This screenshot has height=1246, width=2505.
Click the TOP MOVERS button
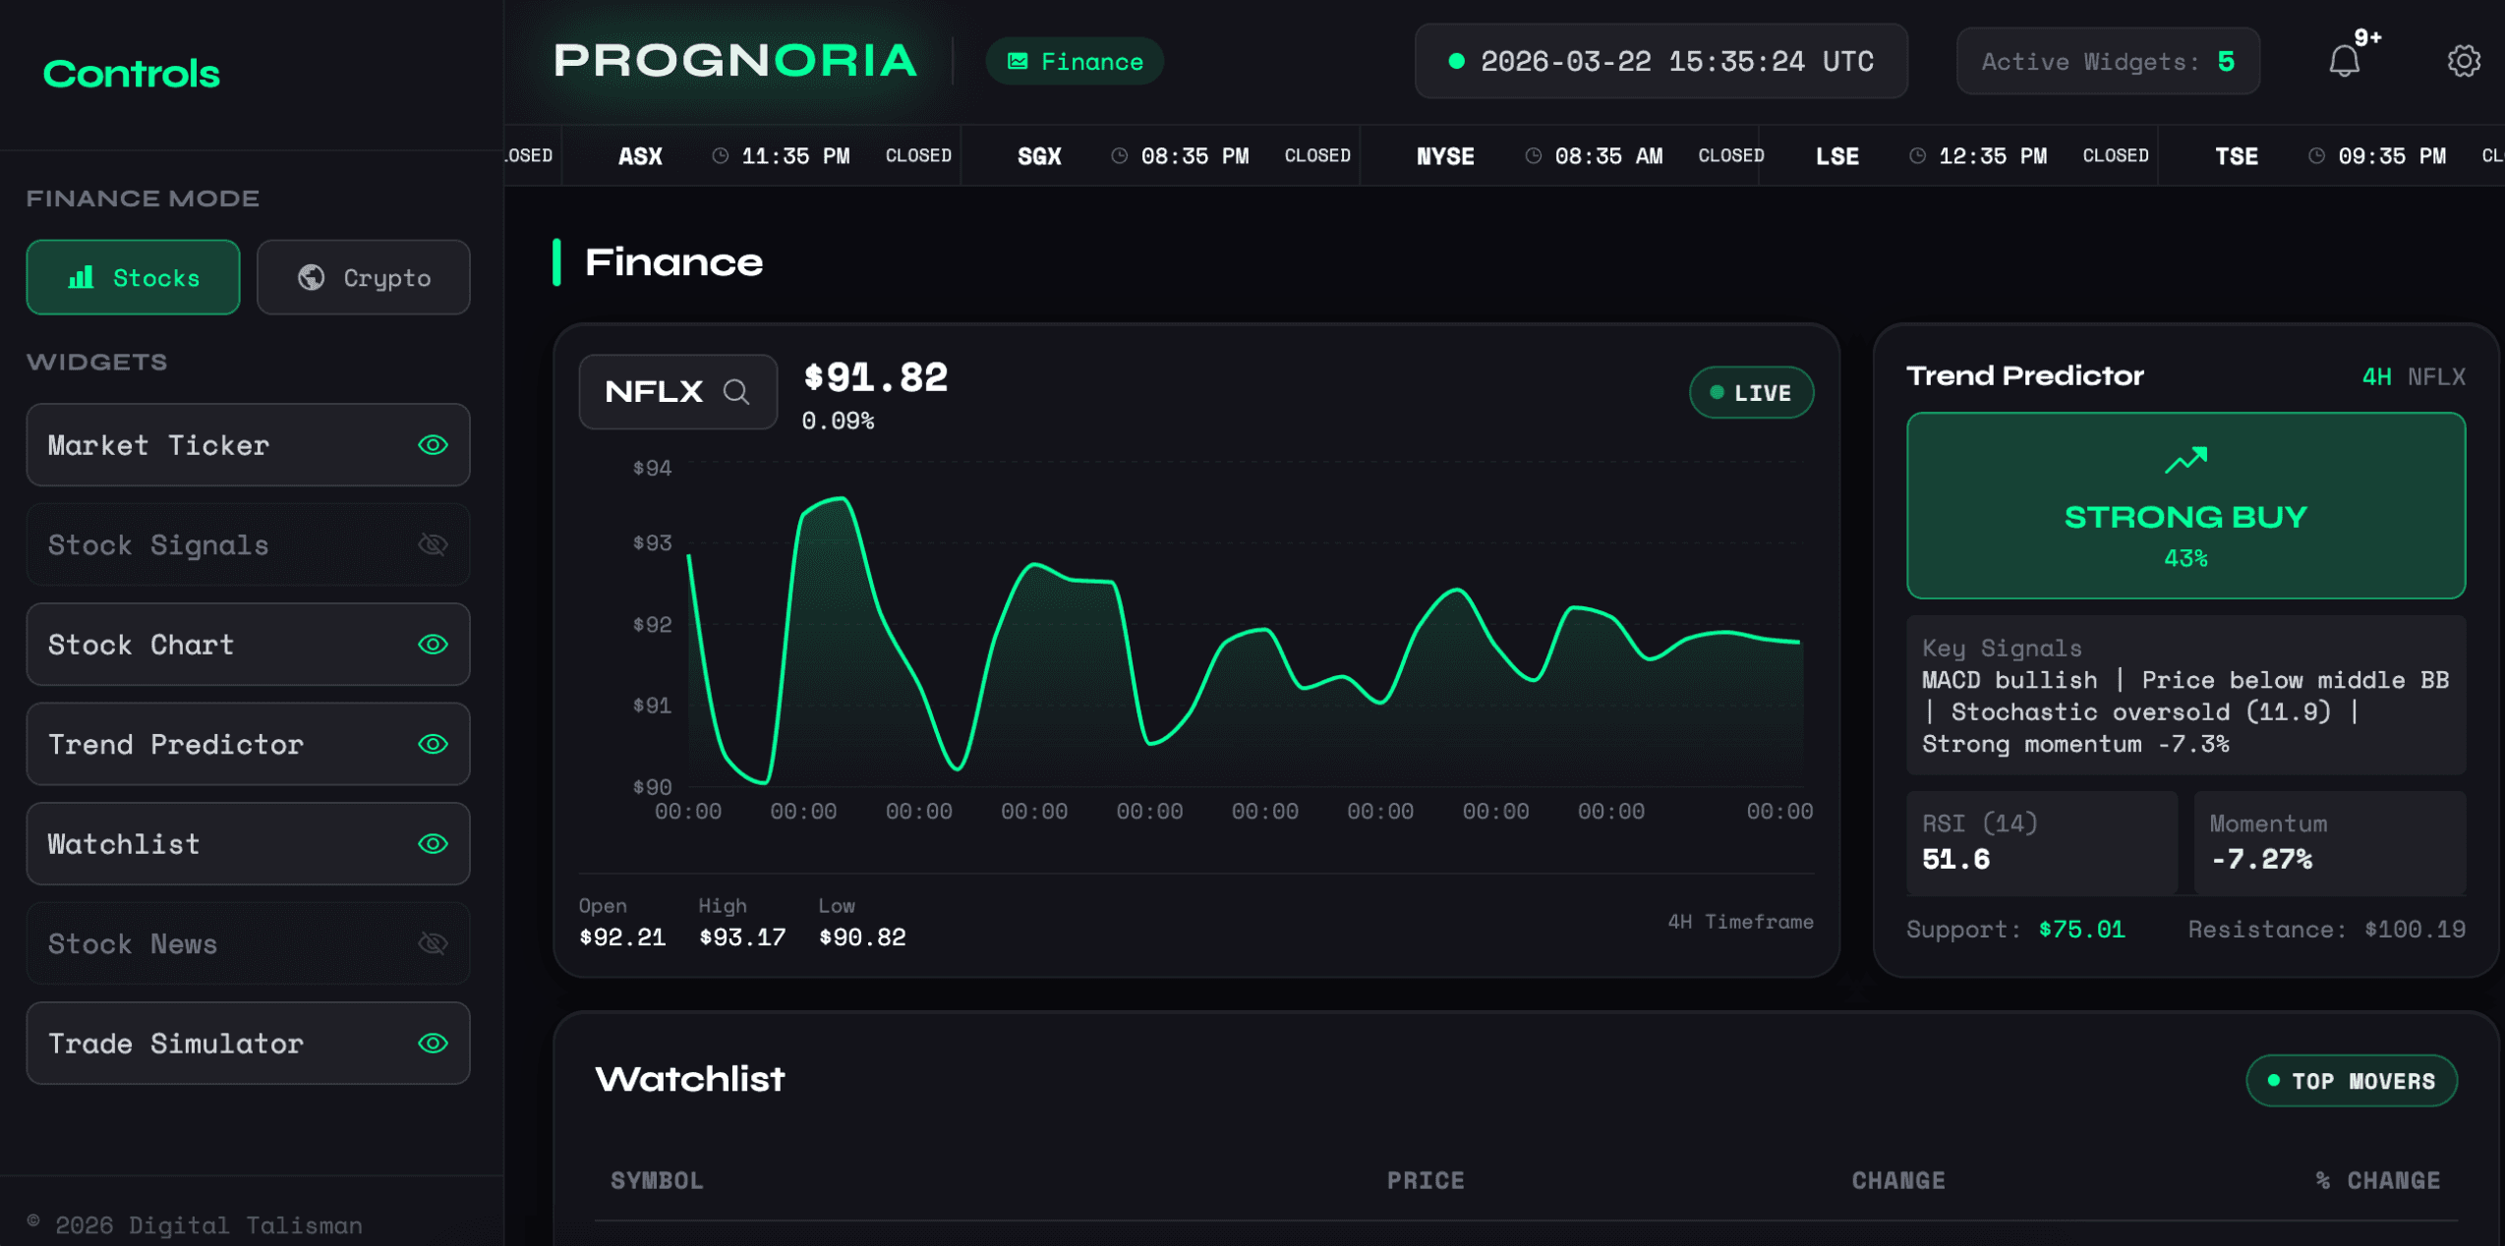[2352, 1080]
